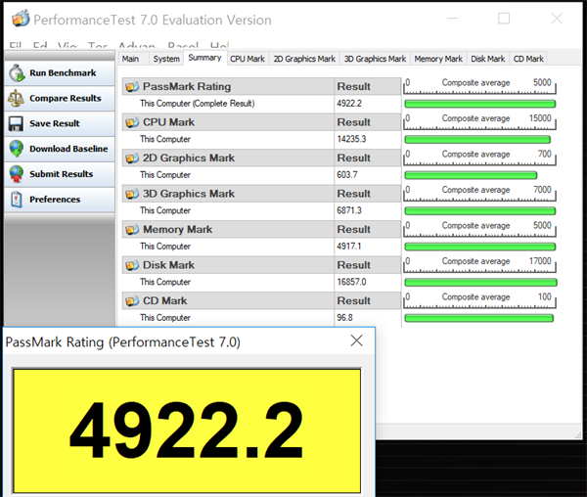Click the 3D Graphics Mark green result bar
587x497 pixels.
coord(480,210)
